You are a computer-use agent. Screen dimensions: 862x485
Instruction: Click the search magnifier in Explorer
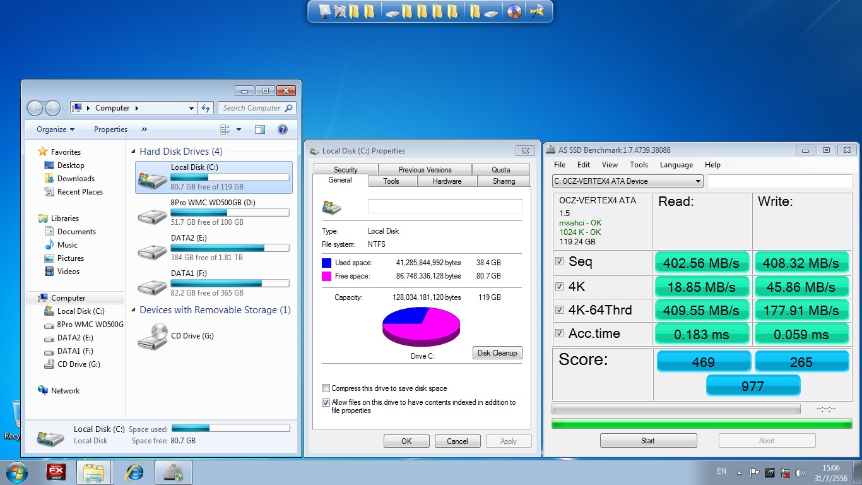pyautogui.click(x=288, y=108)
